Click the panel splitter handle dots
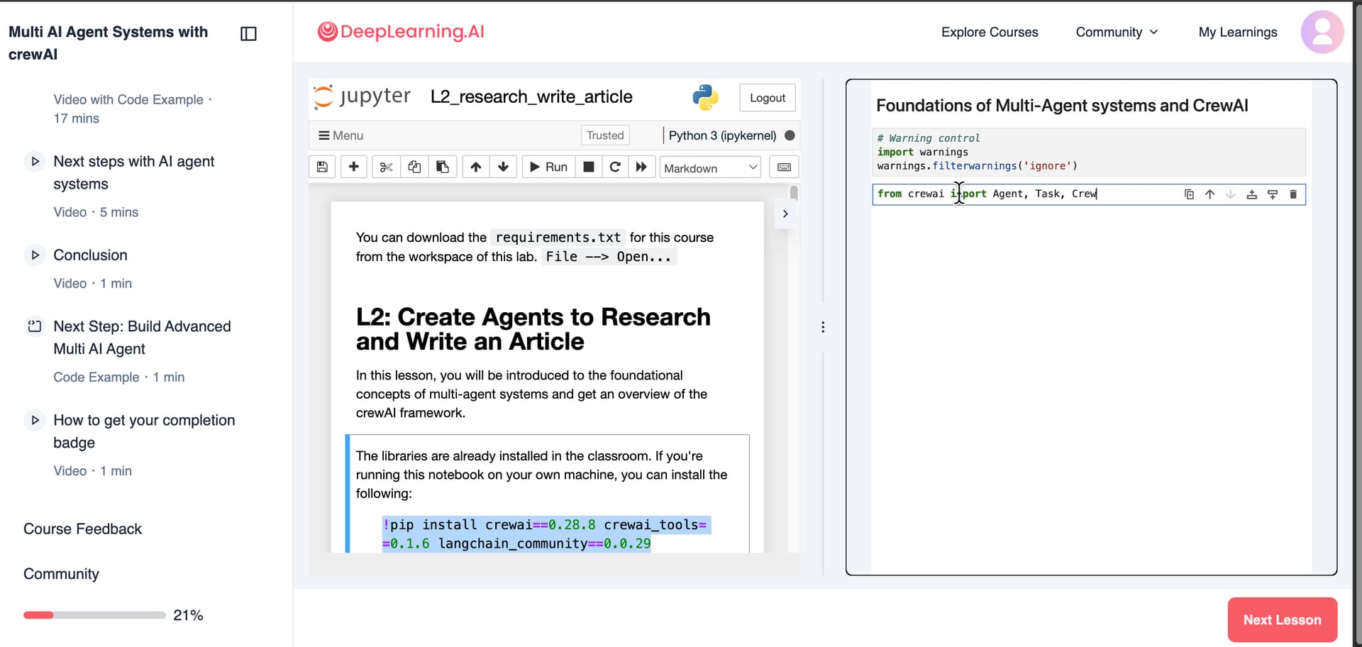Screen dimensions: 1362x647 823,327
